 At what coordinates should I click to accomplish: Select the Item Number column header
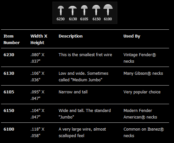(11, 39)
